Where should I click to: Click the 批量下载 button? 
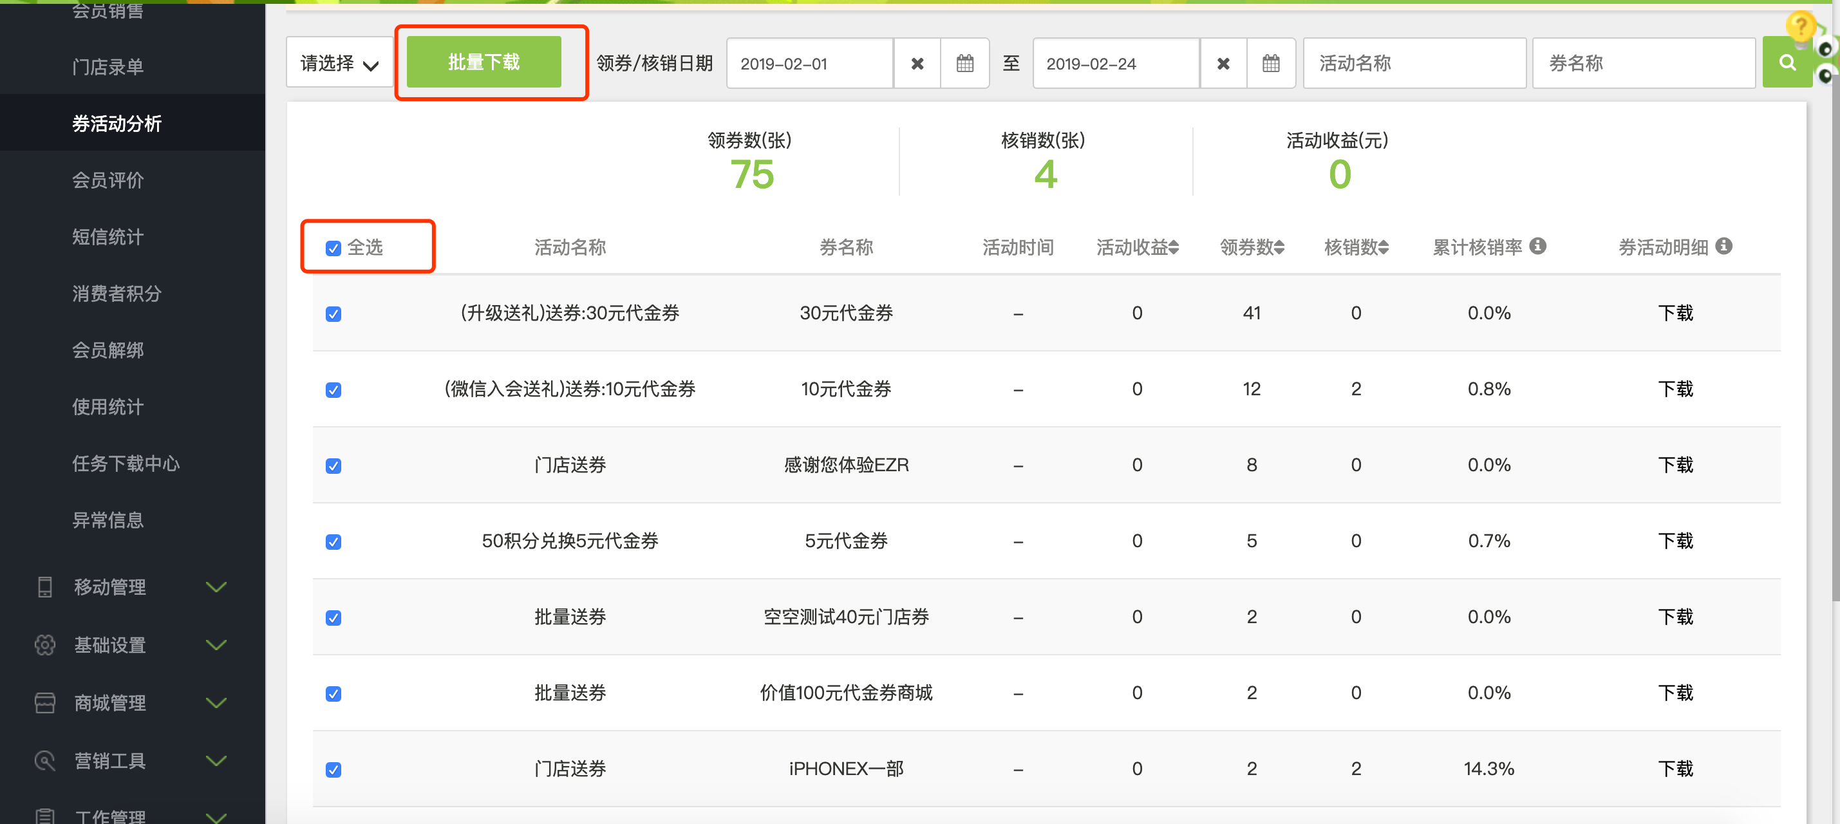[483, 62]
